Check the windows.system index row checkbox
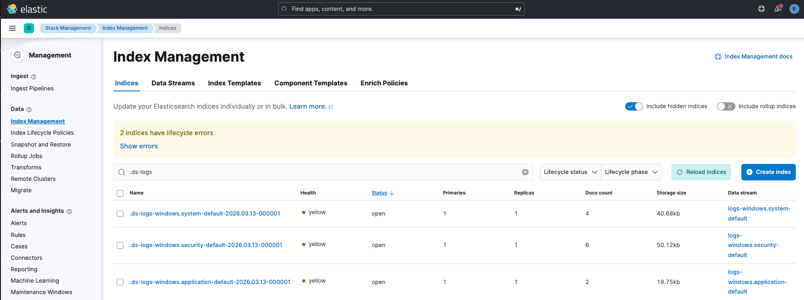This screenshot has width=804, height=300. pyautogui.click(x=120, y=214)
